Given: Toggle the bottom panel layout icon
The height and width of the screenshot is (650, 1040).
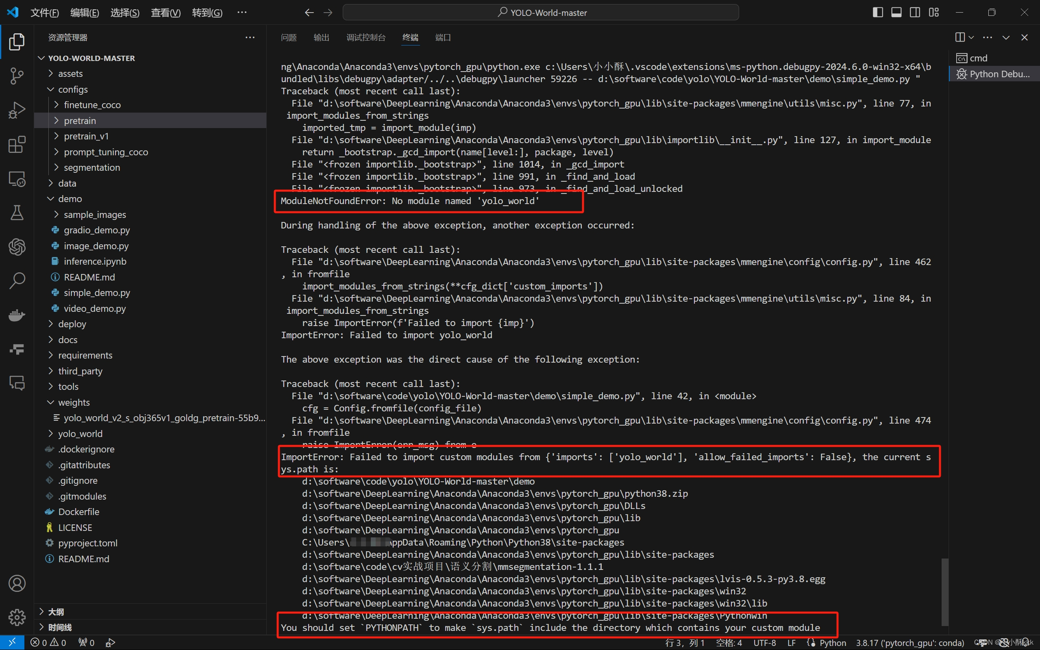Looking at the screenshot, I should [x=896, y=13].
